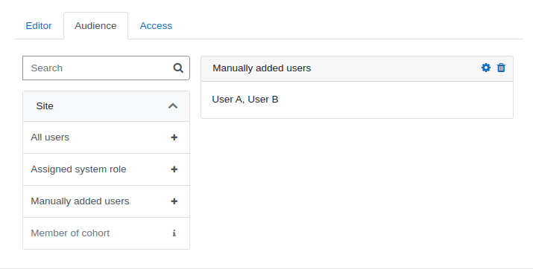Screen dimensions: 533x269
Task: Click the Site section header
Action: 106,106
